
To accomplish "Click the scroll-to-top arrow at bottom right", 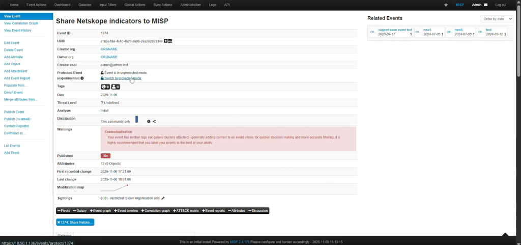I will tap(505, 234).
